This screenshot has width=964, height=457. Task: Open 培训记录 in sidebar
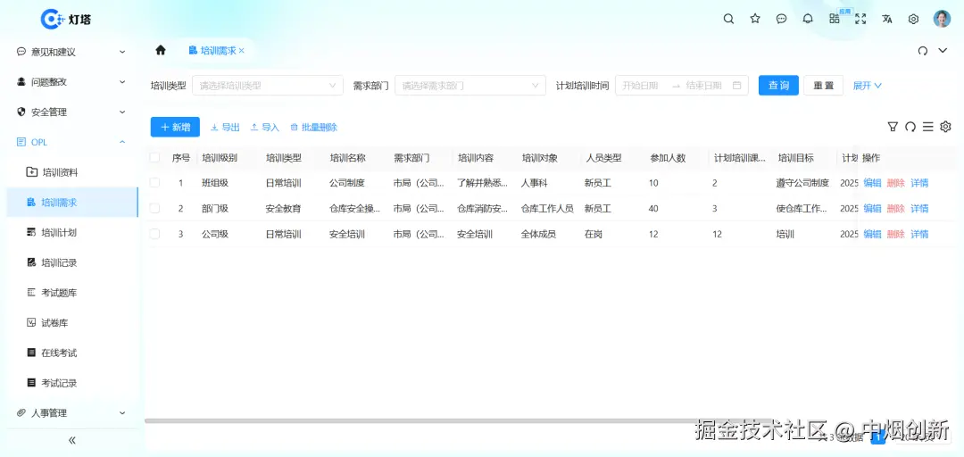[72, 262]
